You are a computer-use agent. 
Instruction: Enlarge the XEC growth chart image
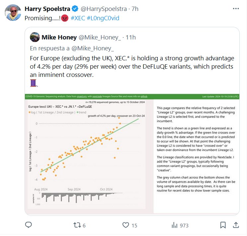(x=132, y=153)
